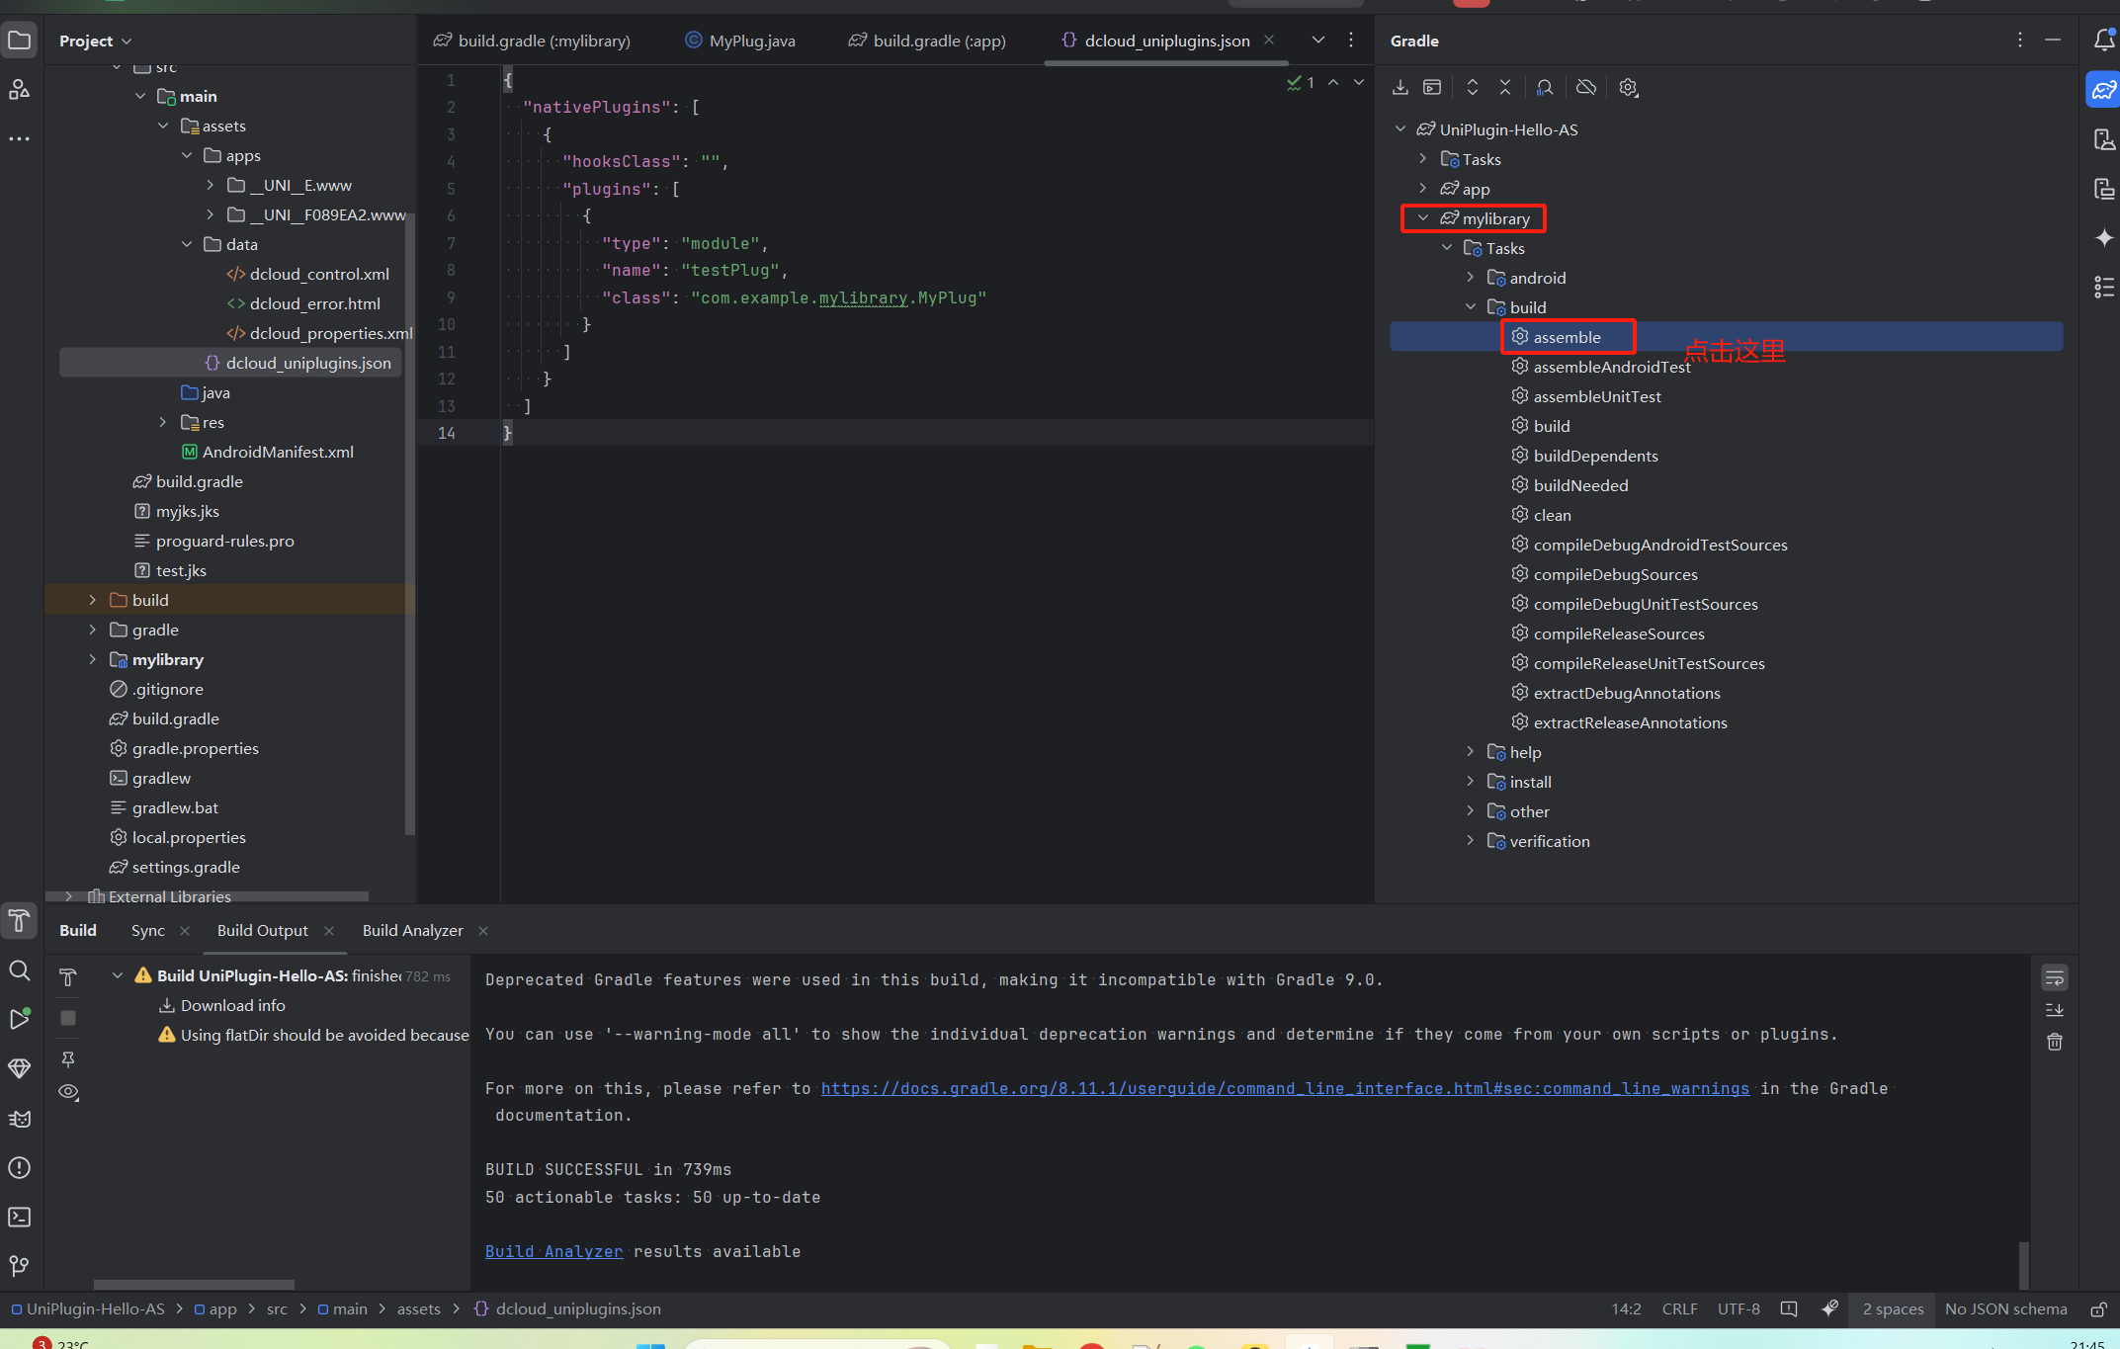Switch to the MyPlug.java tab

click(x=739, y=41)
